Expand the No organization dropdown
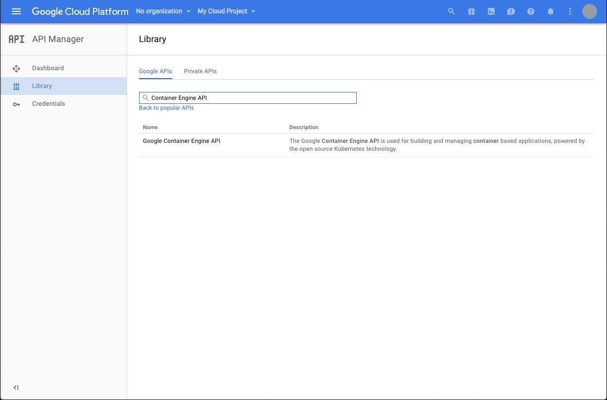Viewport: 607px width, 400px height. coord(163,11)
